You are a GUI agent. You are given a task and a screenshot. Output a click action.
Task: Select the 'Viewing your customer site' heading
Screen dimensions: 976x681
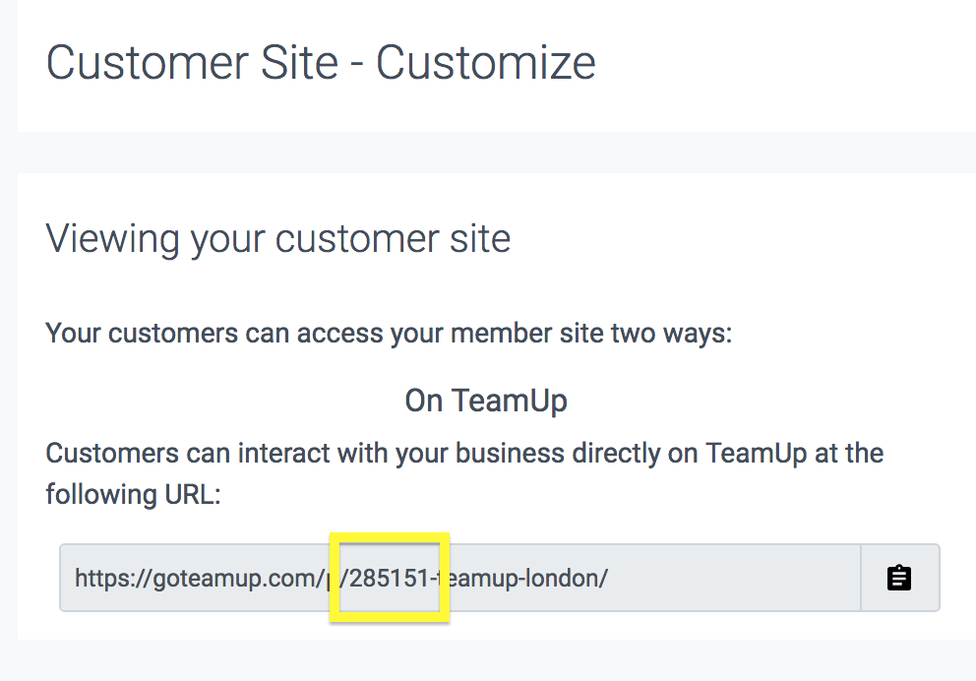[278, 238]
